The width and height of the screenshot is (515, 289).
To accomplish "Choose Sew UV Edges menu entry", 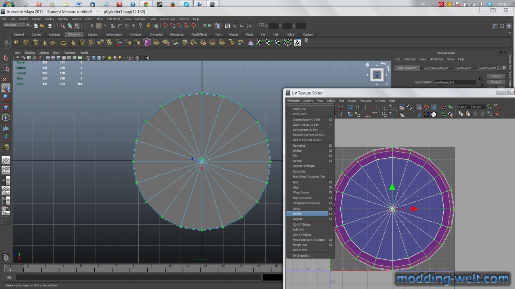I will [302, 235].
